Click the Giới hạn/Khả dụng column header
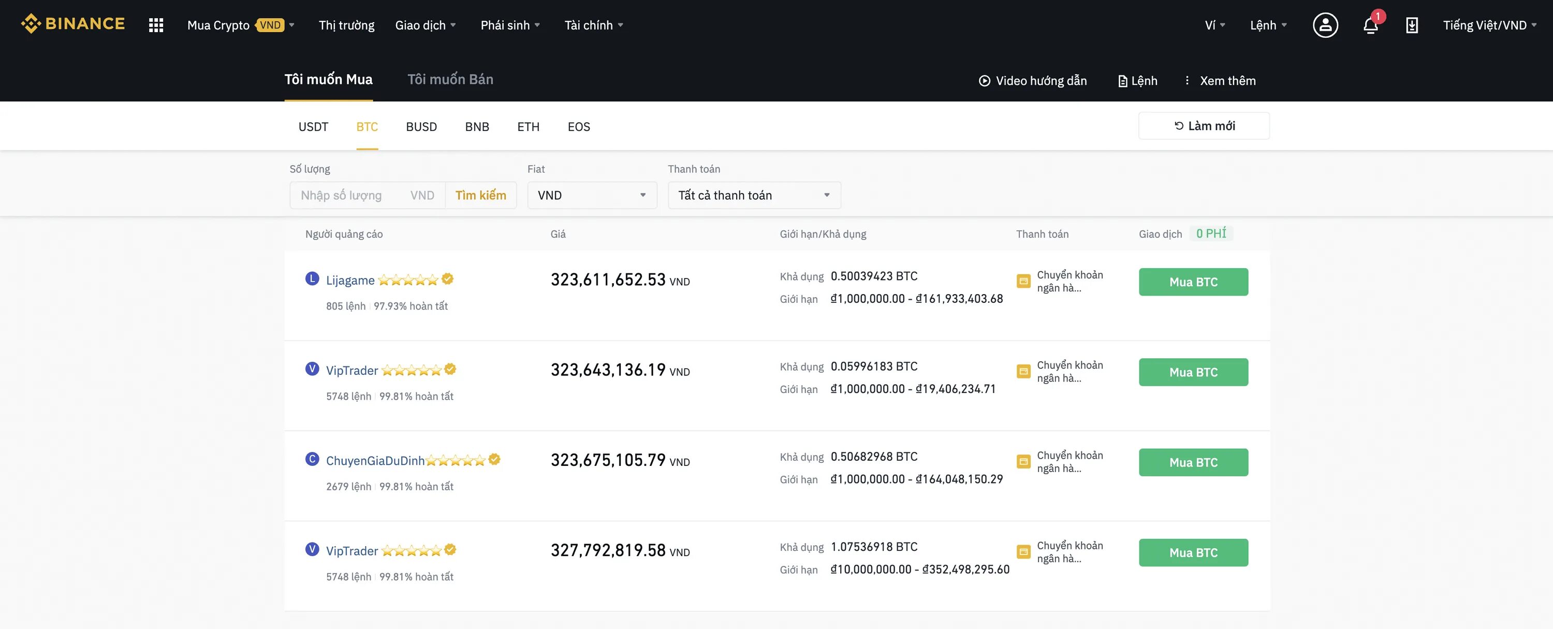Viewport: 1553px width, 629px height. pos(823,234)
